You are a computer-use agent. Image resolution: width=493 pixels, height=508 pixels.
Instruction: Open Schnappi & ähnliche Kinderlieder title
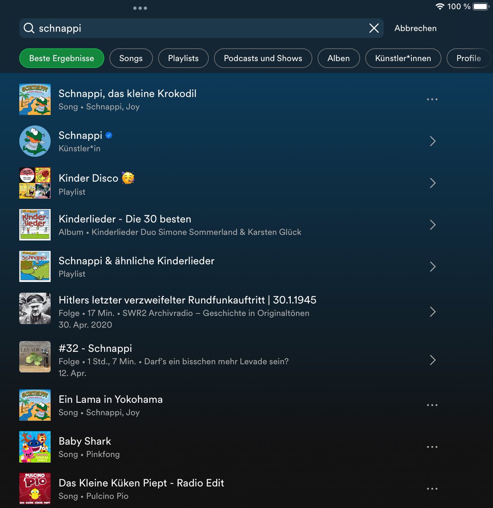coord(136,261)
